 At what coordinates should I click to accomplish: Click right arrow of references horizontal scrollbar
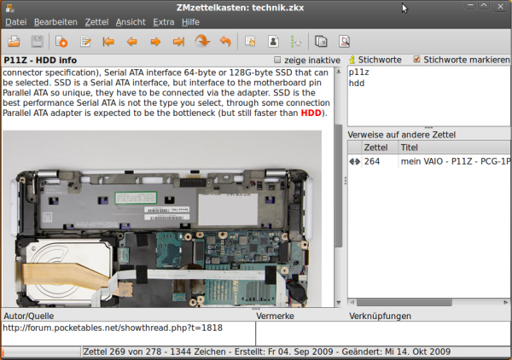coord(505,302)
